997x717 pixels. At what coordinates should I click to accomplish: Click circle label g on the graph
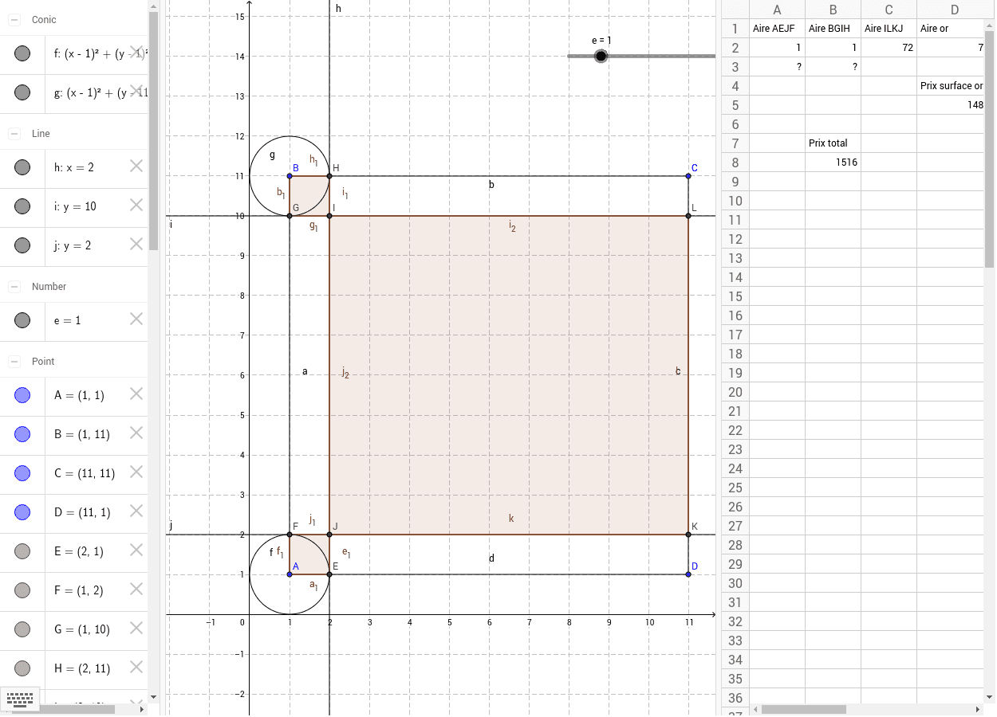(x=272, y=155)
